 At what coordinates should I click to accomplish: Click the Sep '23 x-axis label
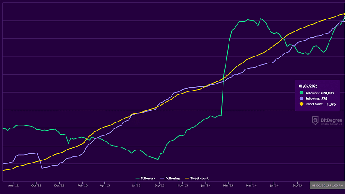[x=159, y=185]
